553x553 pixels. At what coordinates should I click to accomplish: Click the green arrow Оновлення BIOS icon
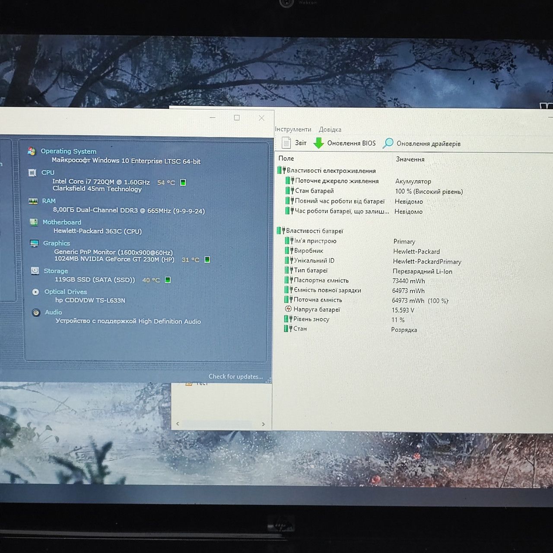[319, 143]
